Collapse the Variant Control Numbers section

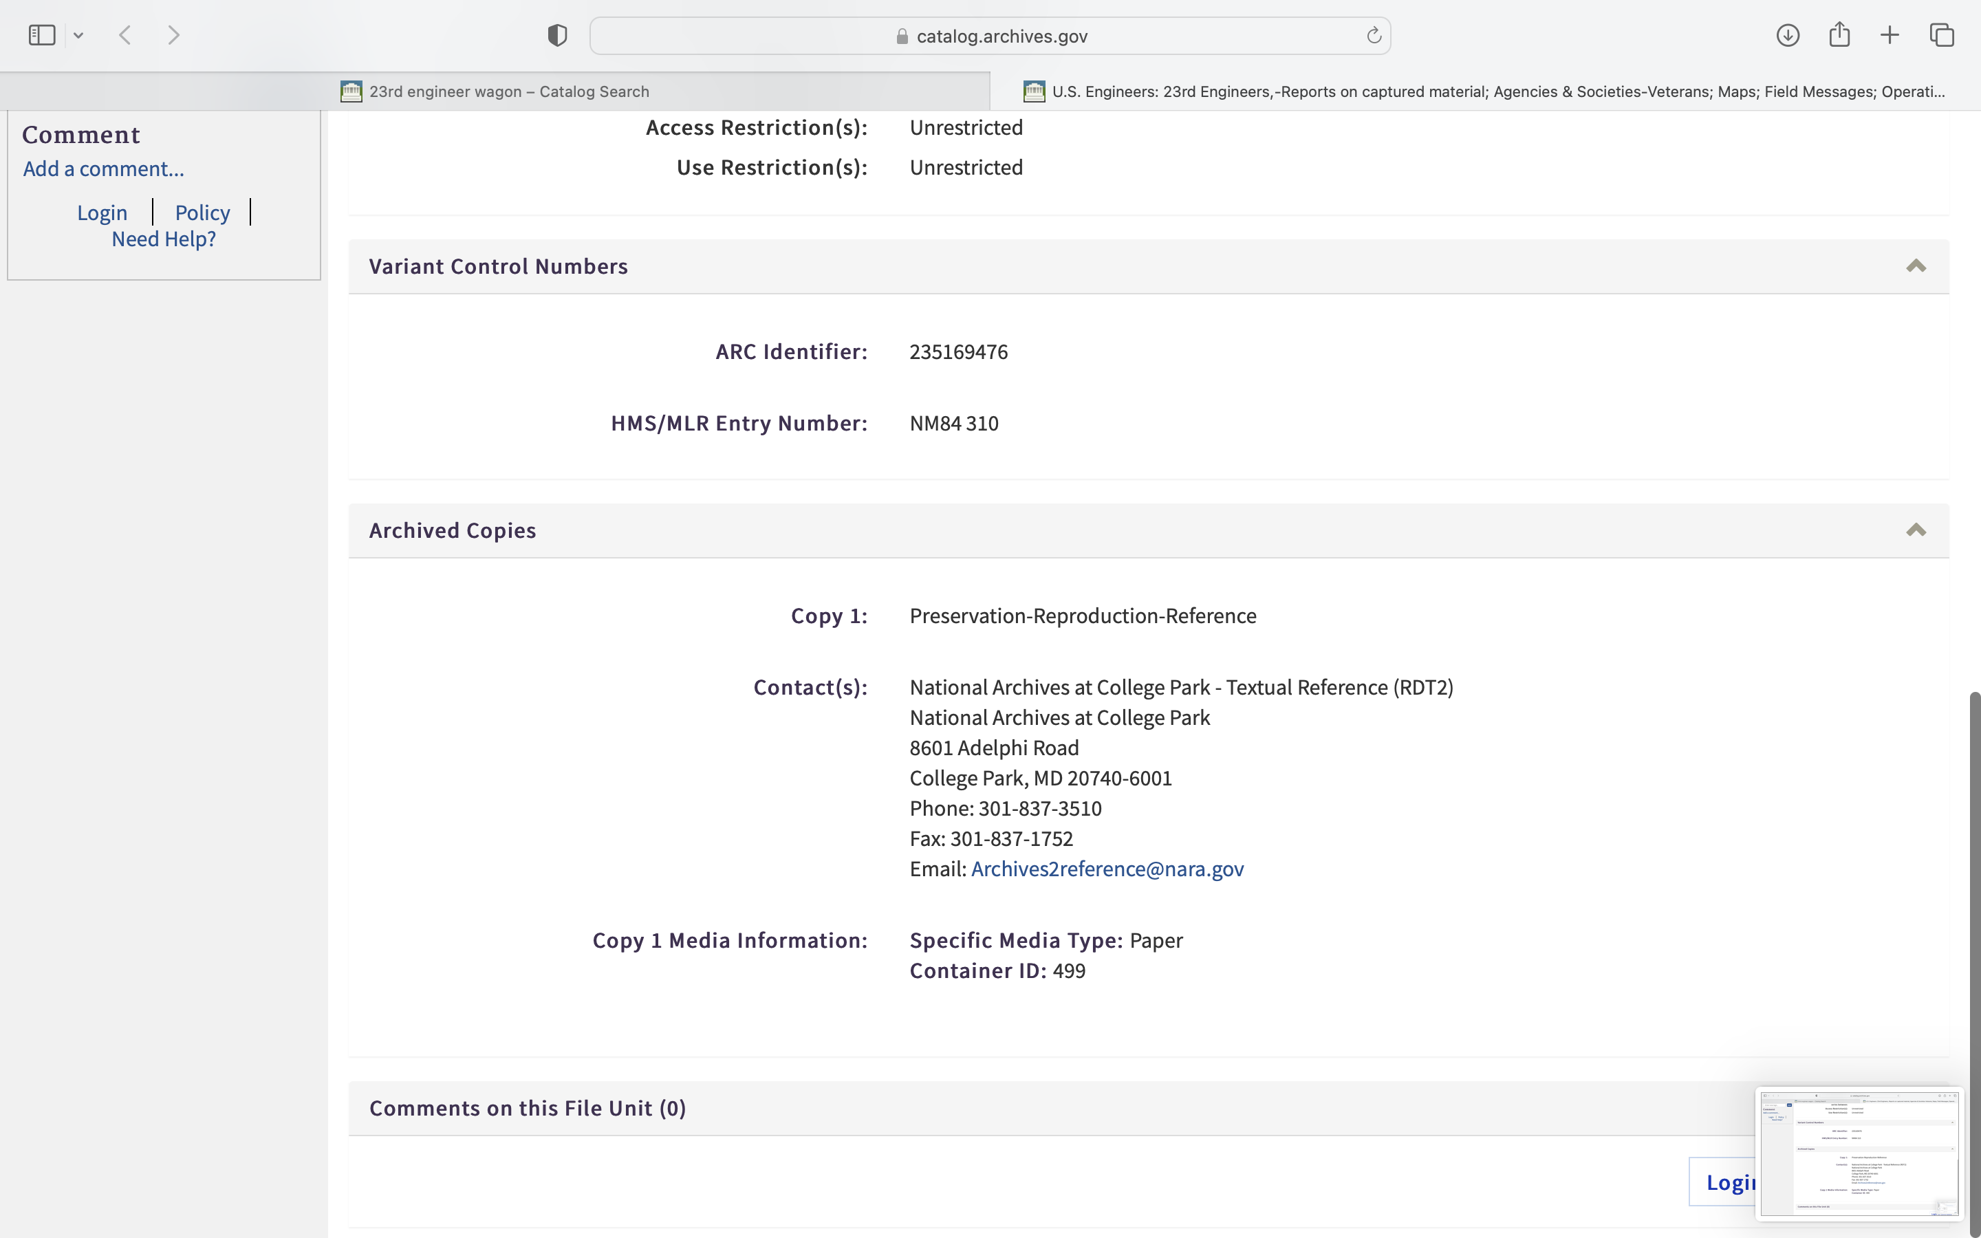tap(1916, 266)
